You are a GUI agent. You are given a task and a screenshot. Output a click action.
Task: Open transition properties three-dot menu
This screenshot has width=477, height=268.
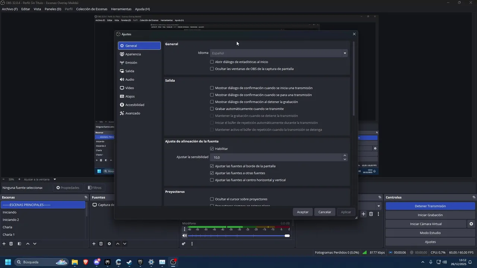click(378, 214)
